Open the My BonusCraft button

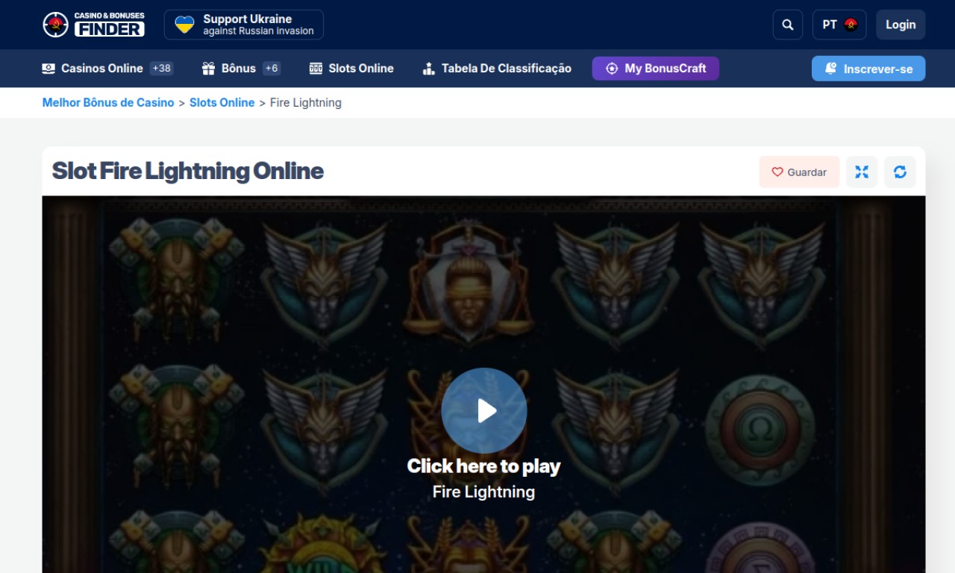655,69
